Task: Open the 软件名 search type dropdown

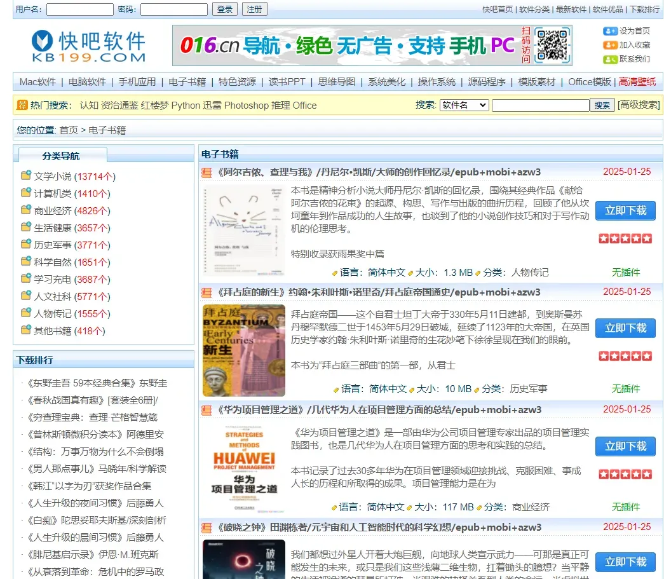Action: click(464, 105)
